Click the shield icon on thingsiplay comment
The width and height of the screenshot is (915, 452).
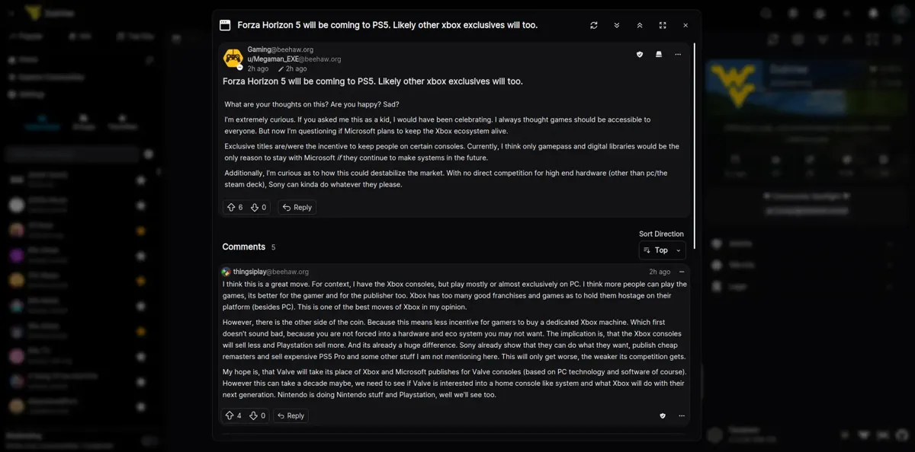(x=663, y=415)
